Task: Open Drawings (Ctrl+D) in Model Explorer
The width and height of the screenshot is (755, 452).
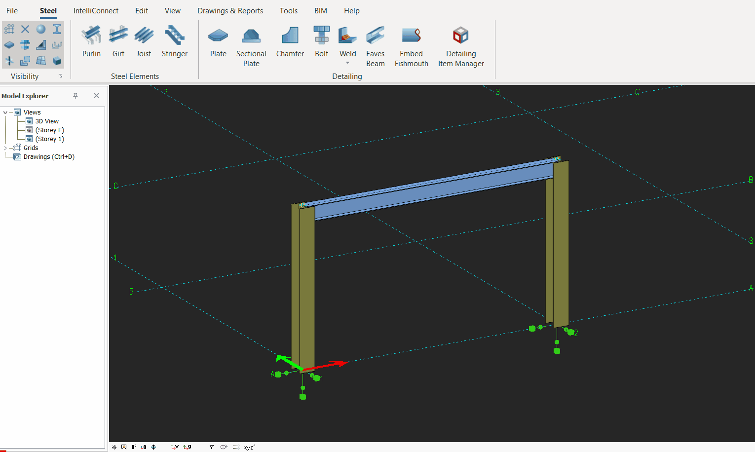Action: pos(49,157)
